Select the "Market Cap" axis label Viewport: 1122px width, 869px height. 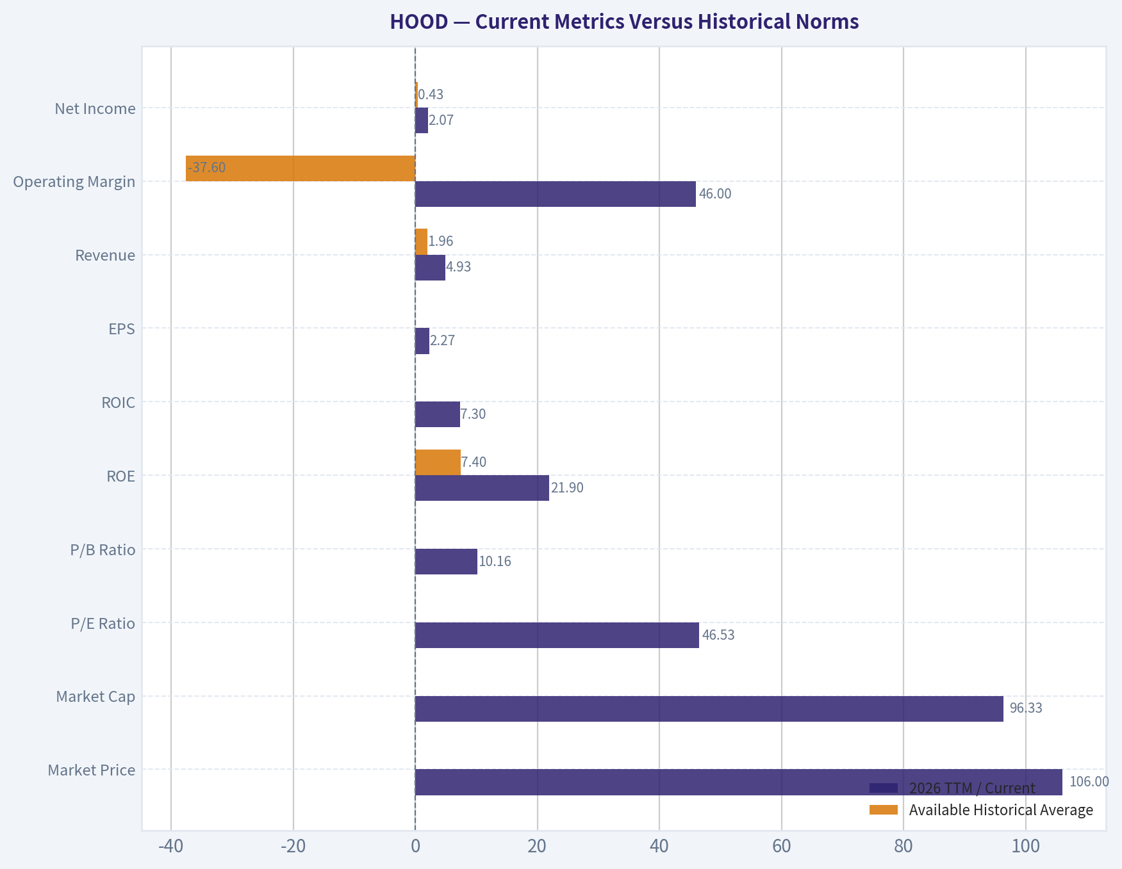pos(95,697)
